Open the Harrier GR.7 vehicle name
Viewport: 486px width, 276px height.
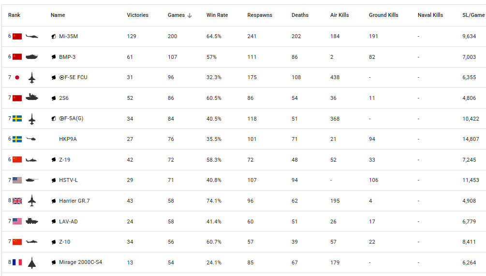74,201
